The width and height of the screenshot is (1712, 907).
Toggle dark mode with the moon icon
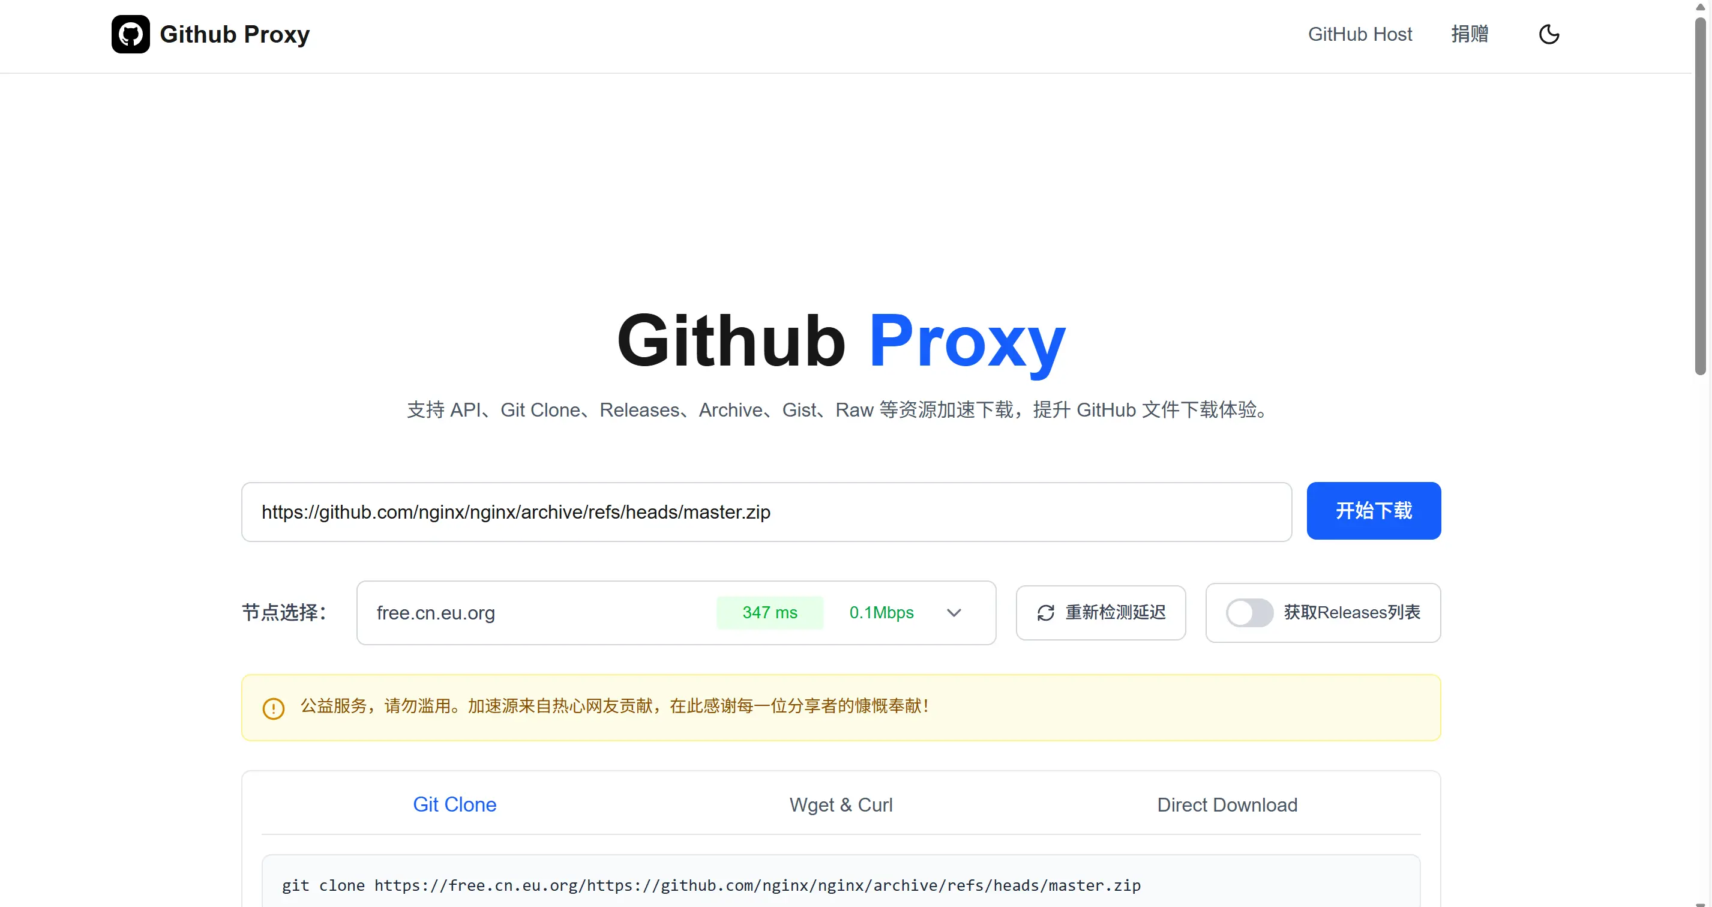point(1549,34)
